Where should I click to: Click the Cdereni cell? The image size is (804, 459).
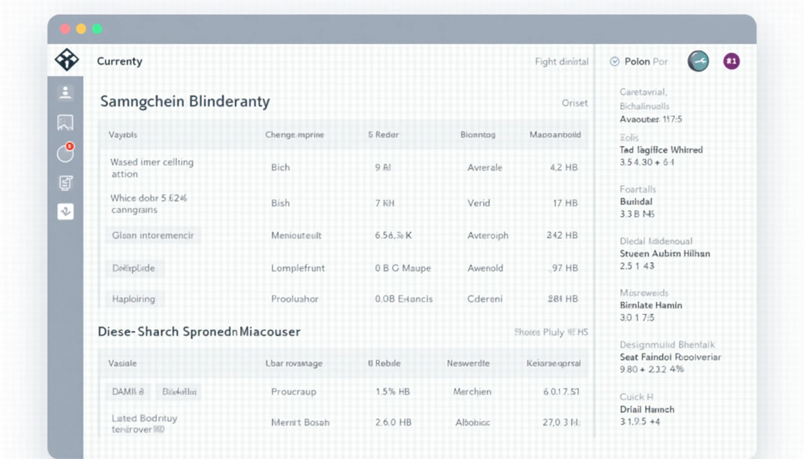point(485,299)
